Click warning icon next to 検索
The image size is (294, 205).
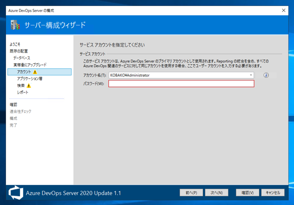click(x=29, y=86)
